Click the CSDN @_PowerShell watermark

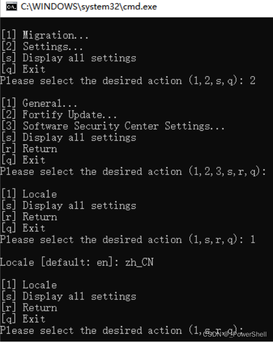click(235, 334)
